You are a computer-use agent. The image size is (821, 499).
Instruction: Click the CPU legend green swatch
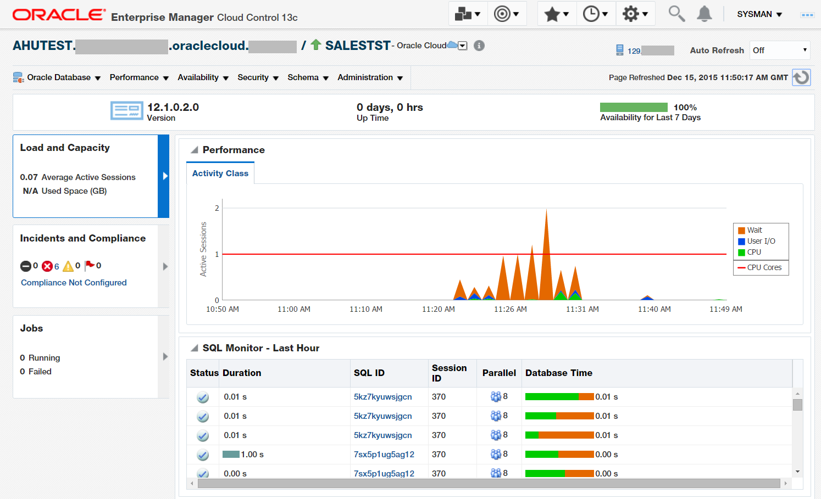tap(741, 253)
